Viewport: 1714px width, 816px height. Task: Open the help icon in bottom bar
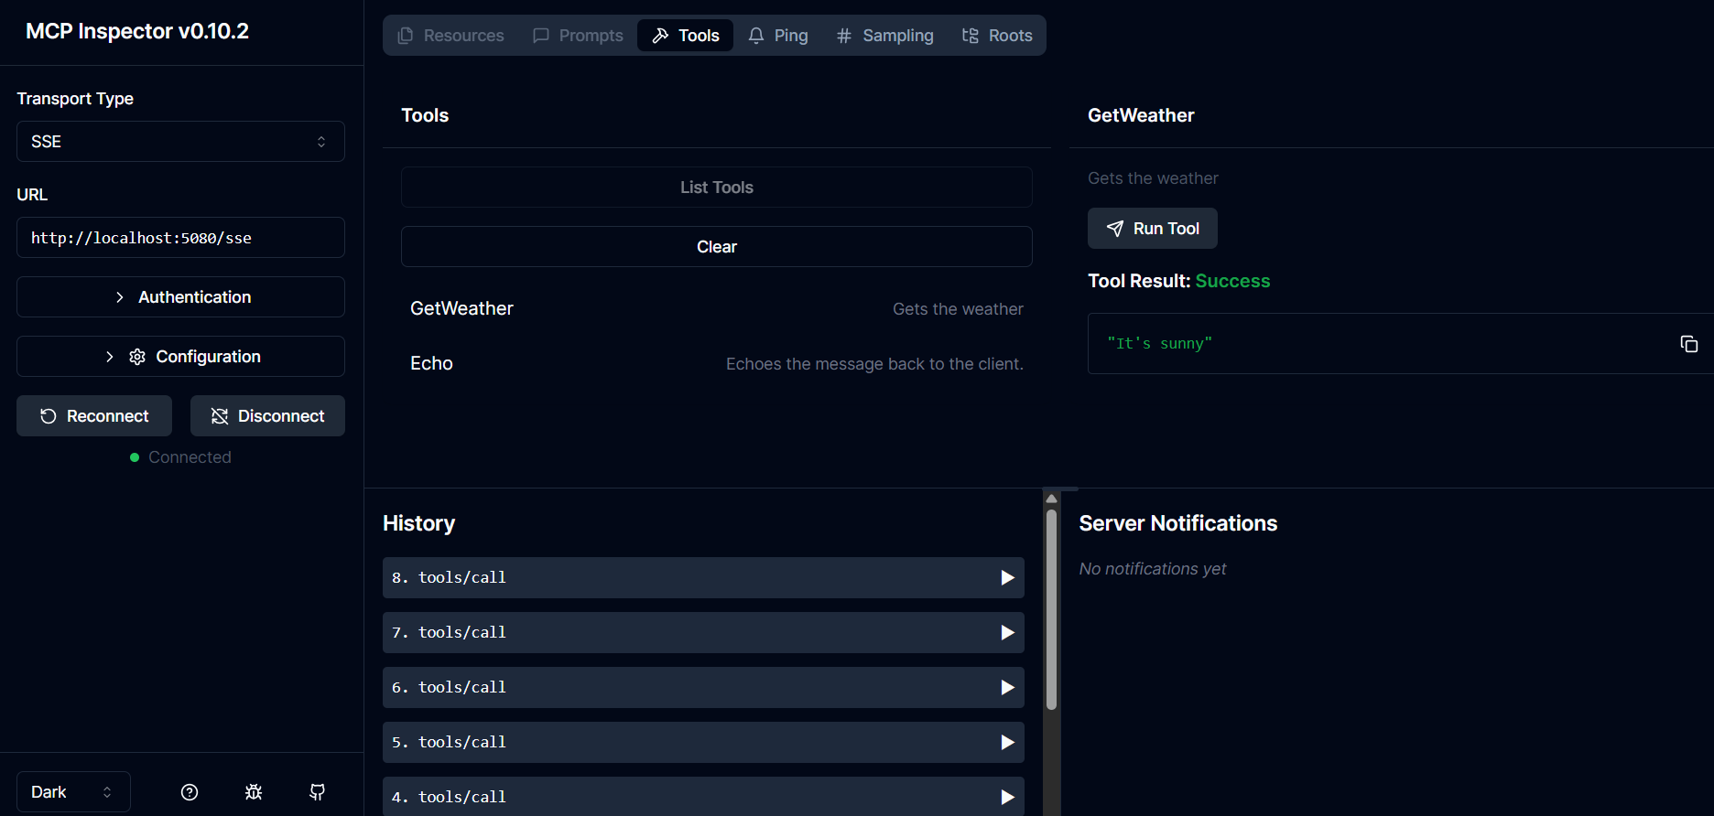(190, 792)
